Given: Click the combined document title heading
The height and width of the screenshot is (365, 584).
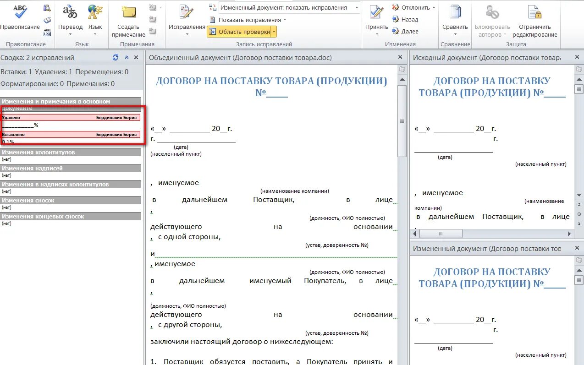Looking at the screenshot, I should point(271,87).
